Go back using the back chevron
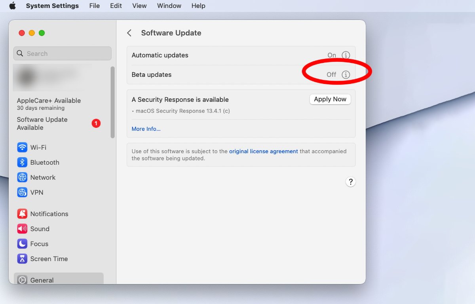 click(x=129, y=33)
